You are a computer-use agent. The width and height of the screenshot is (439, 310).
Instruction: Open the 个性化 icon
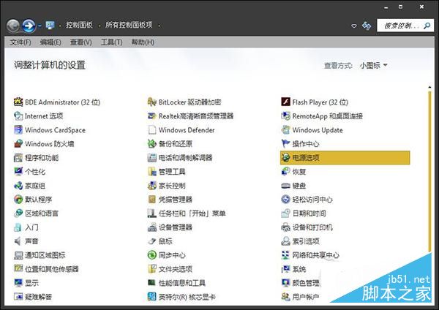[x=18, y=172]
